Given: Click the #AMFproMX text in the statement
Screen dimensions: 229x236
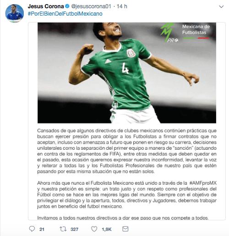Looking at the screenshot, I should point(203,183).
